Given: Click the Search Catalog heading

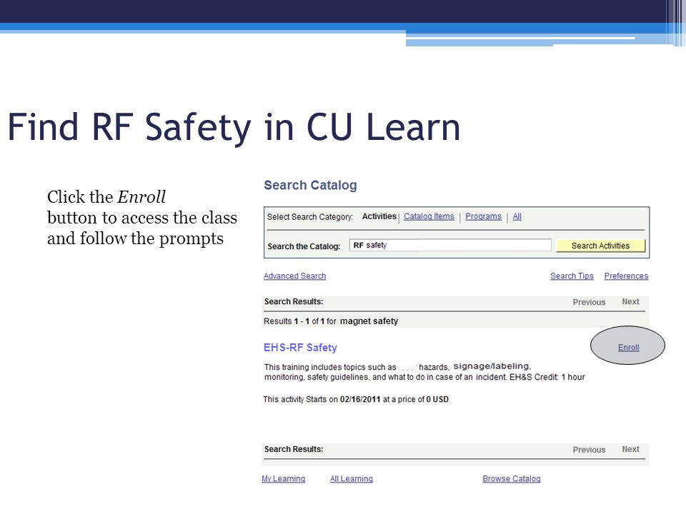Looking at the screenshot, I should [x=310, y=186].
